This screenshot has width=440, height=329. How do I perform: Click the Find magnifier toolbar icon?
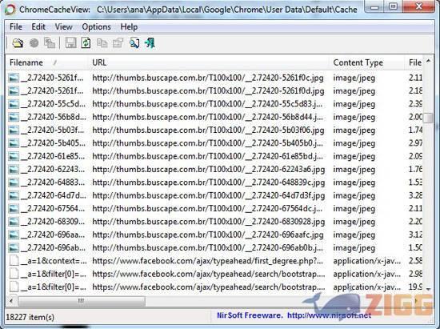point(134,43)
